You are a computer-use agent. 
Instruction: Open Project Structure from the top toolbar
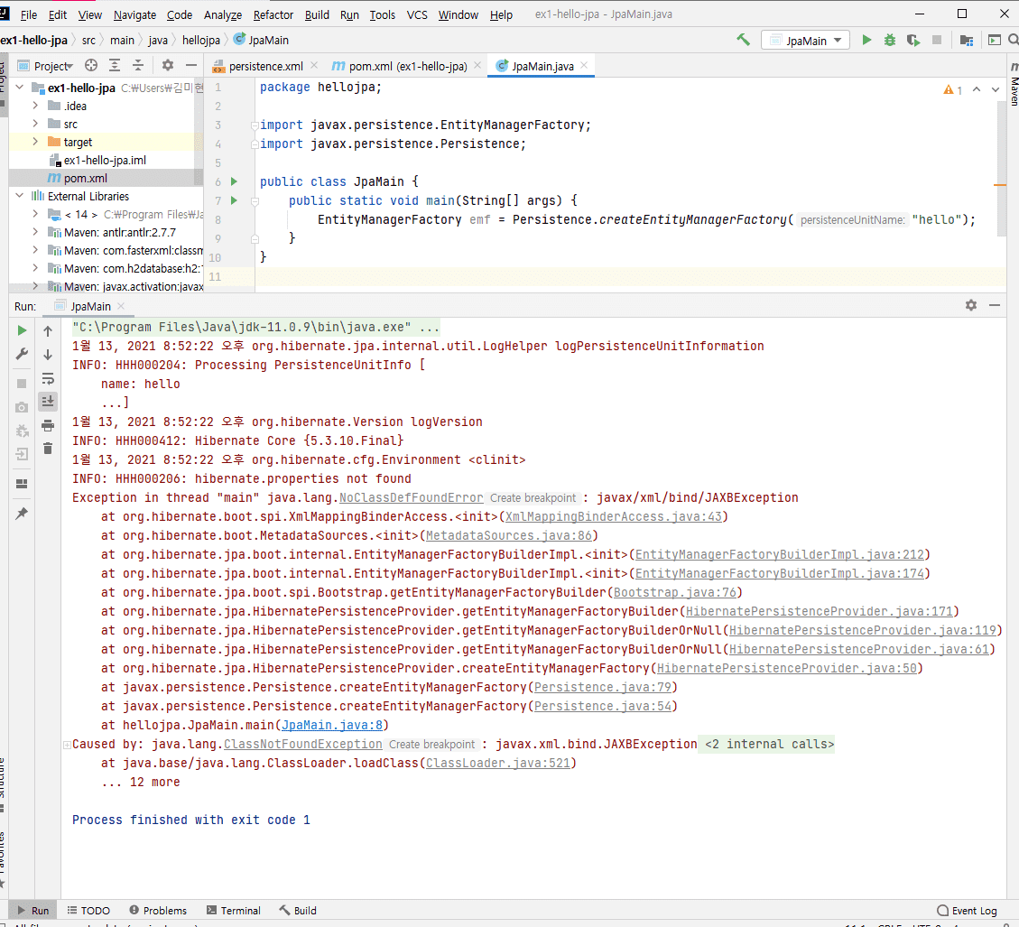pos(967,41)
